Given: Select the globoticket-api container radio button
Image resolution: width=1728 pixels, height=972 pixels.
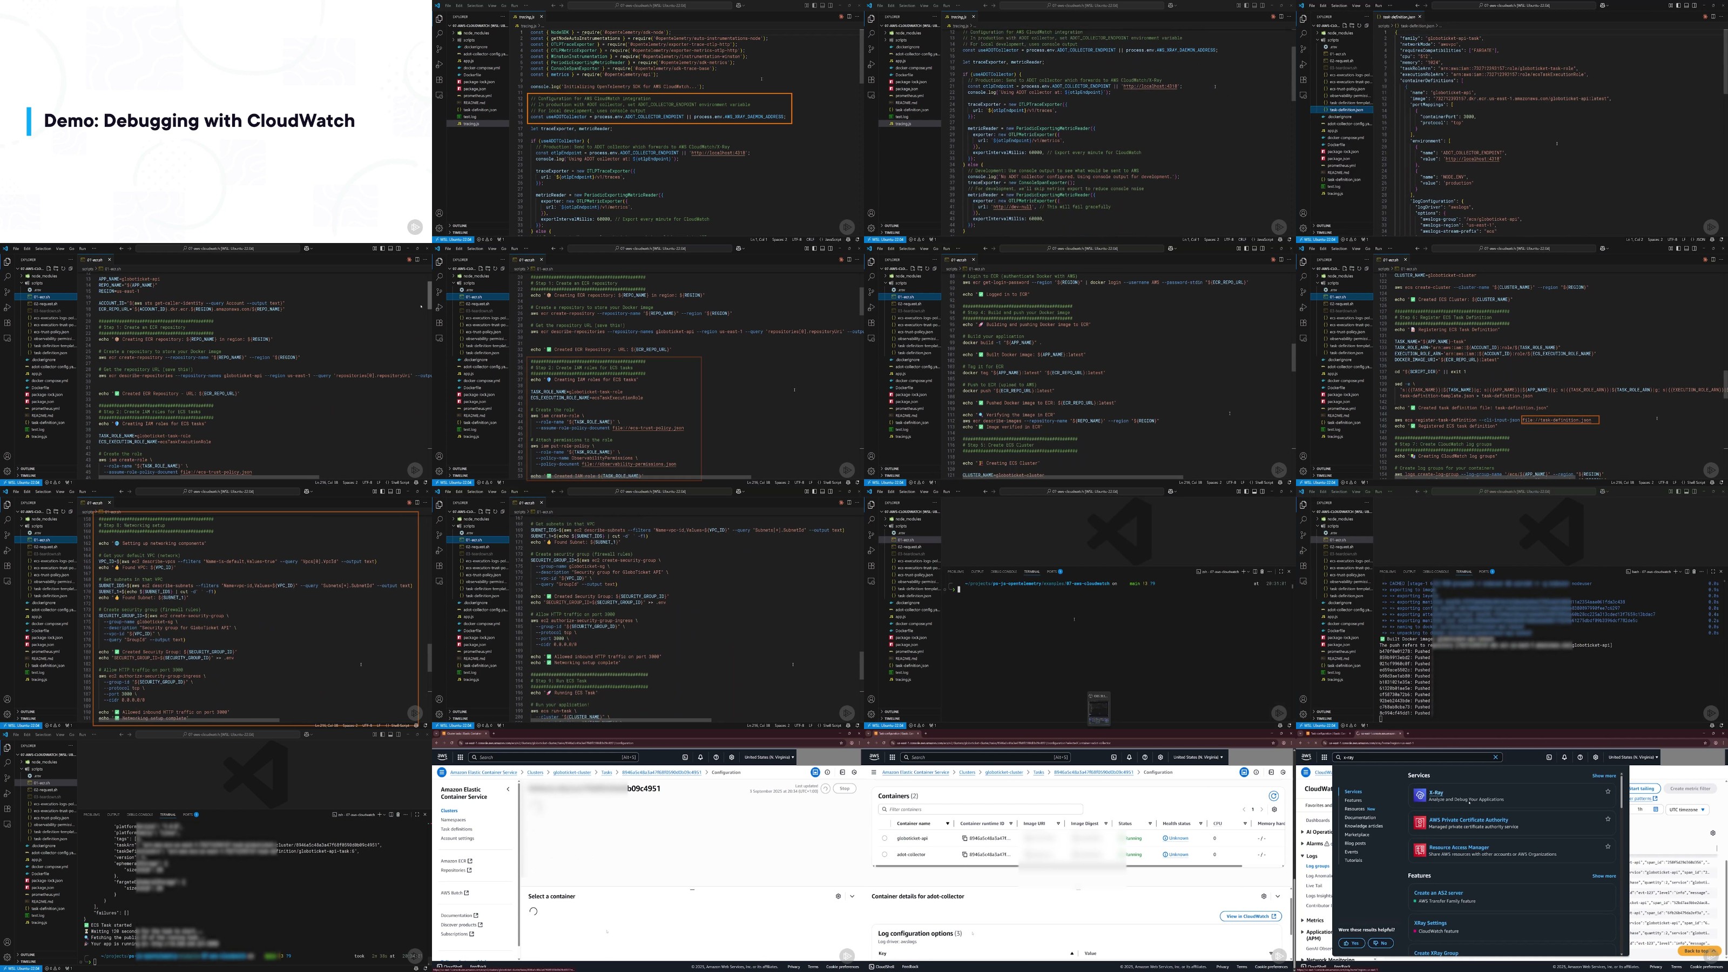Looking at the screenshot, I should [x=884, y=839].
